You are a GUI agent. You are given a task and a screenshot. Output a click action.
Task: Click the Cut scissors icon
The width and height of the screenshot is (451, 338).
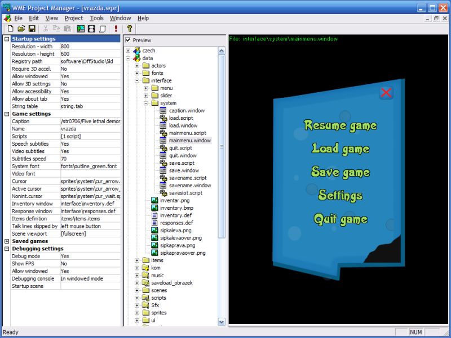pos(46,28)
